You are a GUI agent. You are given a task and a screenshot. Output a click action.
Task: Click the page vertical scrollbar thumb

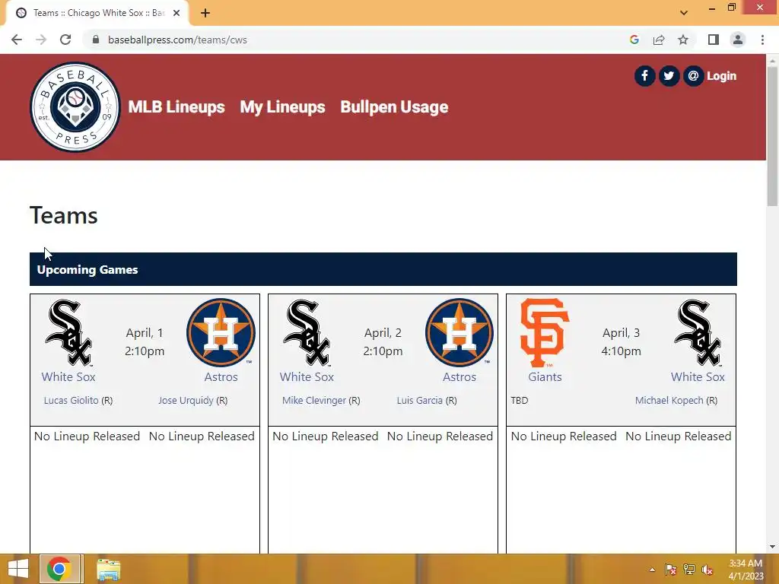[x=772, y=135]
